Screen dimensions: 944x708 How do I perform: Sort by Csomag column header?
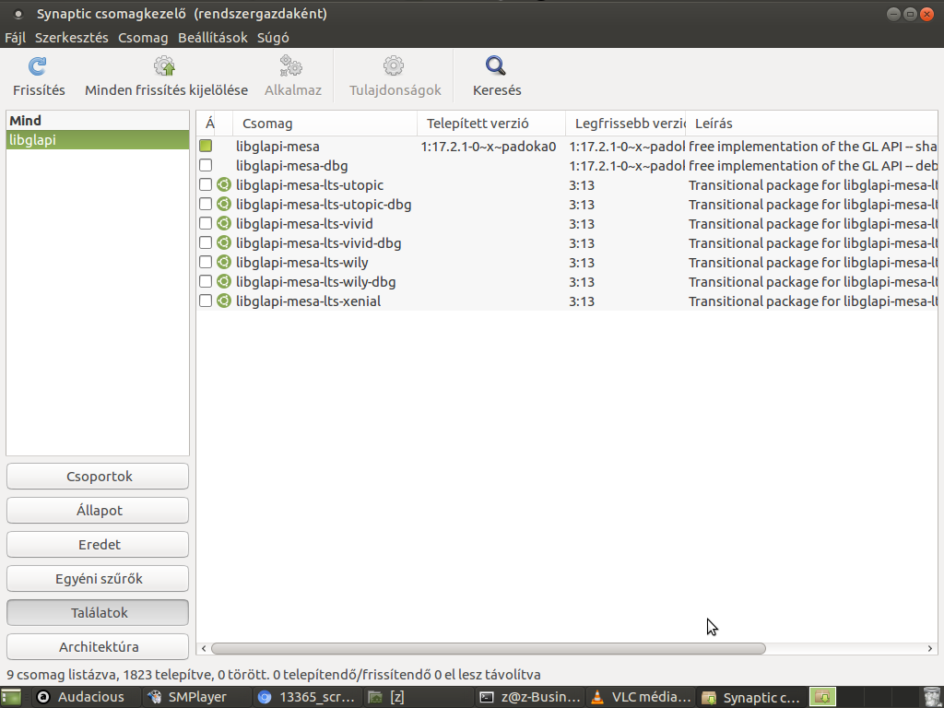[x=324, y=124]
